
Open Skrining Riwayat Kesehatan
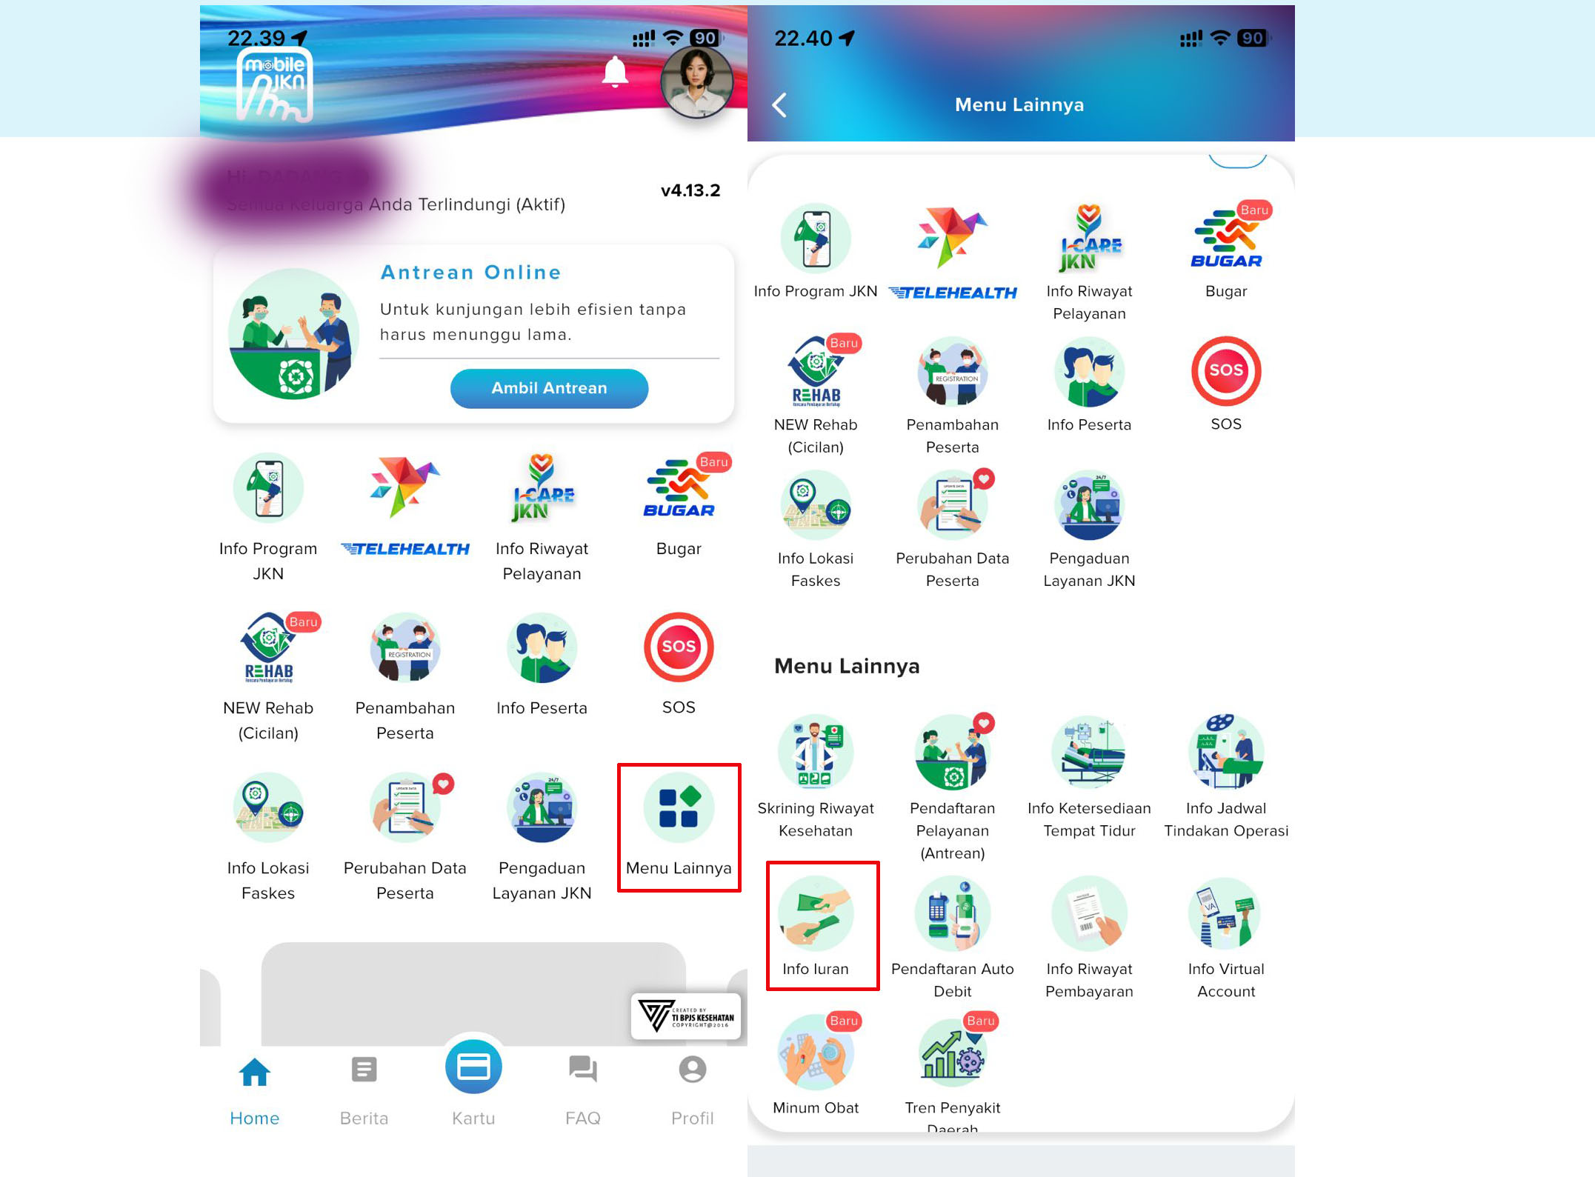coord(816,776)
